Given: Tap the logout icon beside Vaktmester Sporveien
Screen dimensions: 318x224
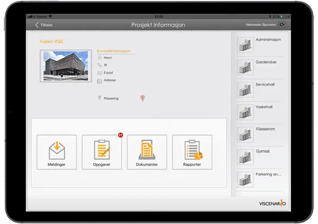Looking at the screenshot, I should coord(282,25).
